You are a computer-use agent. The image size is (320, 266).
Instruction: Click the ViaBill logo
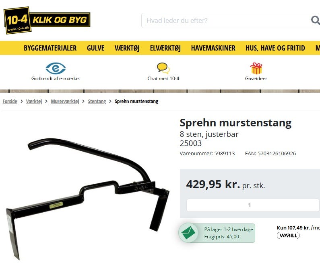pyautogui.click(x=288, y=236)
